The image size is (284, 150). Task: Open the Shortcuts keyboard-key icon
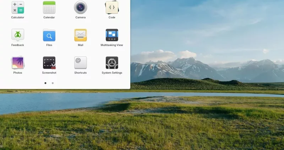(80, 63)
